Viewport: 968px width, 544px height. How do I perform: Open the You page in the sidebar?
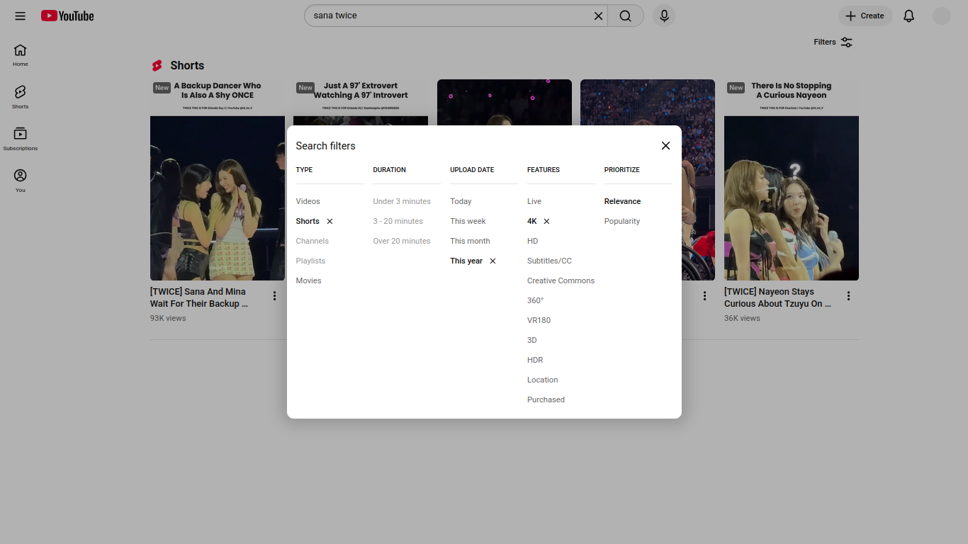21,181
